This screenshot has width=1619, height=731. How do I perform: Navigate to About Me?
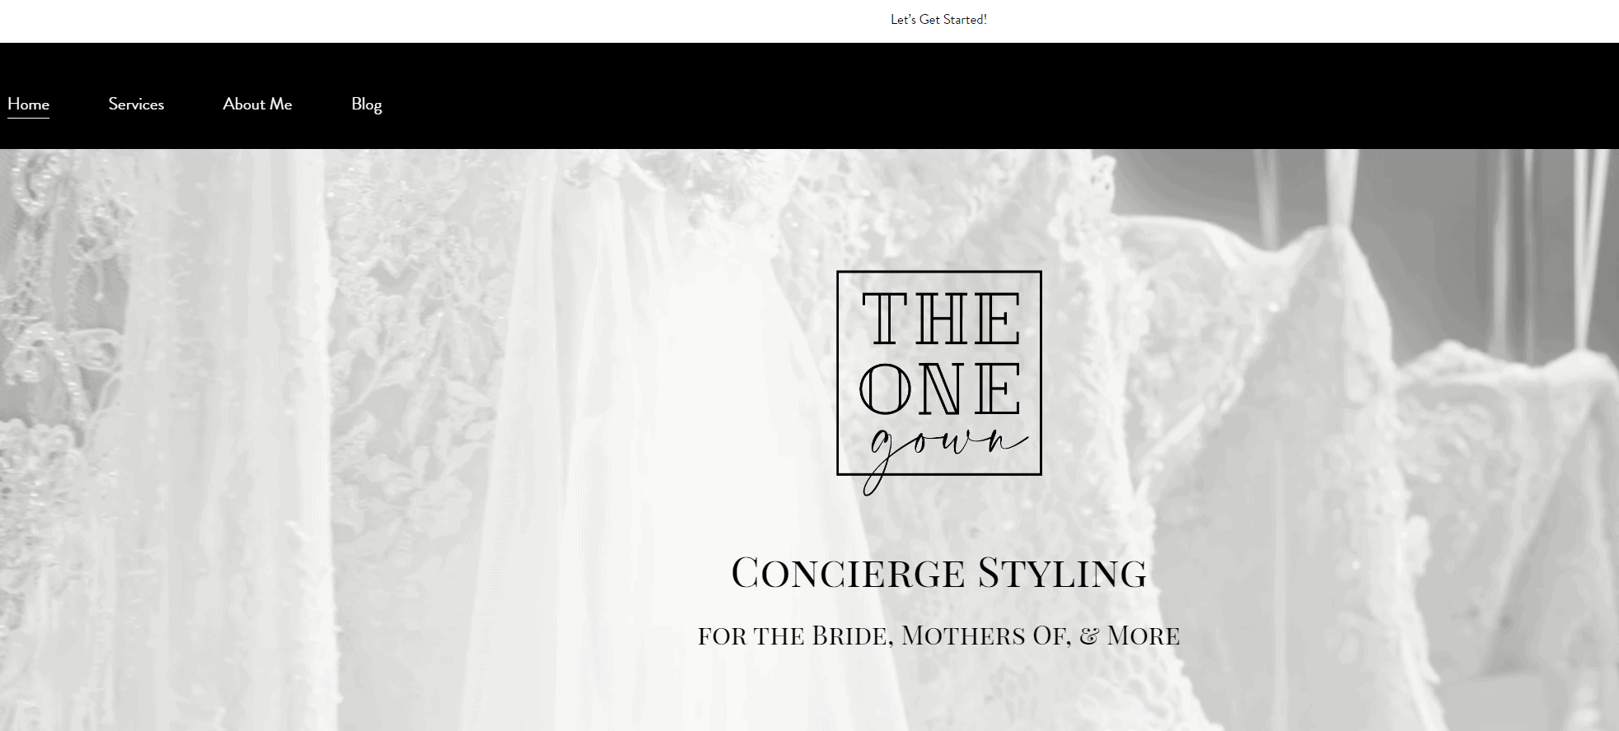pyautogui.click(x=257, y=104)
